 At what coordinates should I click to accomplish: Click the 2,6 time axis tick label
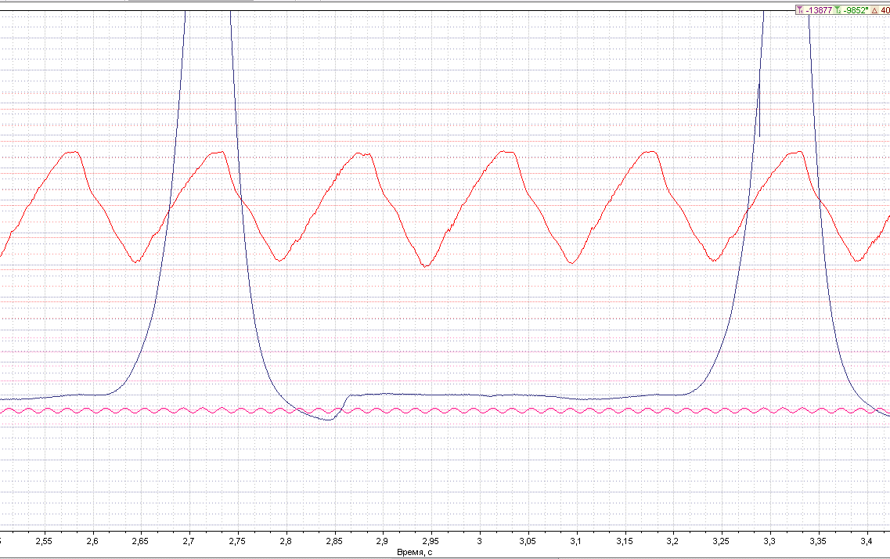click(92, 541)
